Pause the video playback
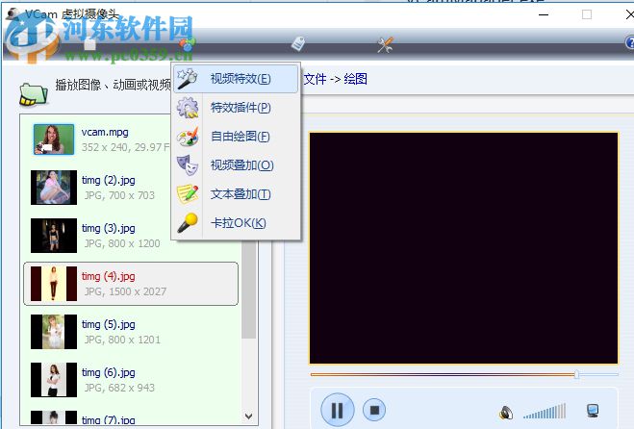This screenshot has width=634, height=429. point(338,410)
